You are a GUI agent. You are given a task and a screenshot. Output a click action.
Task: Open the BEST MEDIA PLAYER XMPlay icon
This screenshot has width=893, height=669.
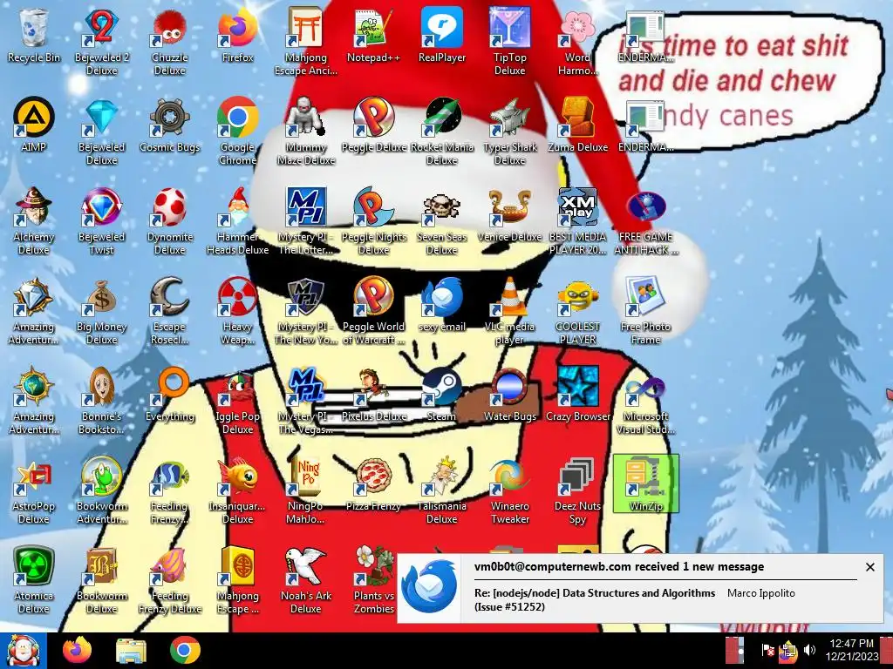click(577, 221)
